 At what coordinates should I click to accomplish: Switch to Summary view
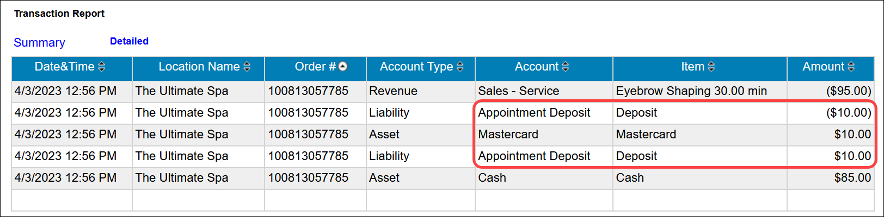[39, 42]
